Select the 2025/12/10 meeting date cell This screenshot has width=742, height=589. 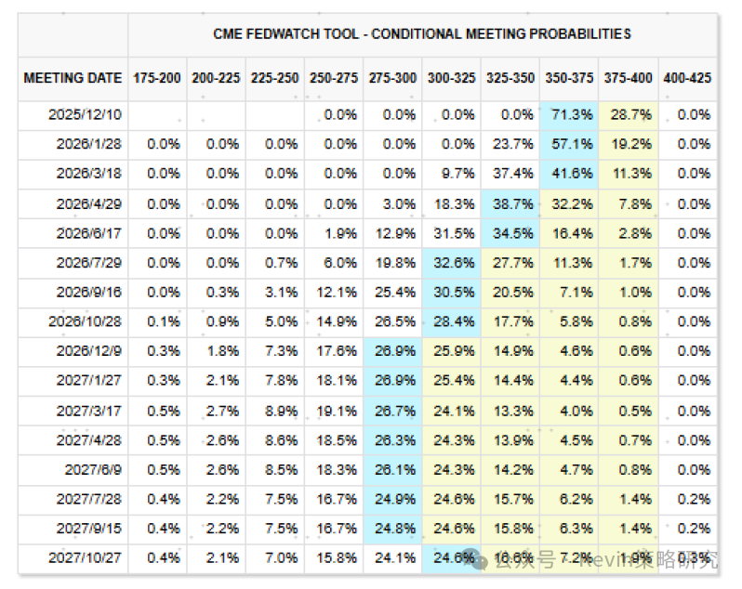[x=85, y=115]
